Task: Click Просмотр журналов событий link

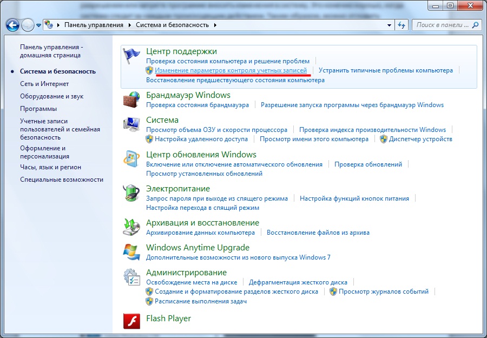Action: [x=384, y=291]
